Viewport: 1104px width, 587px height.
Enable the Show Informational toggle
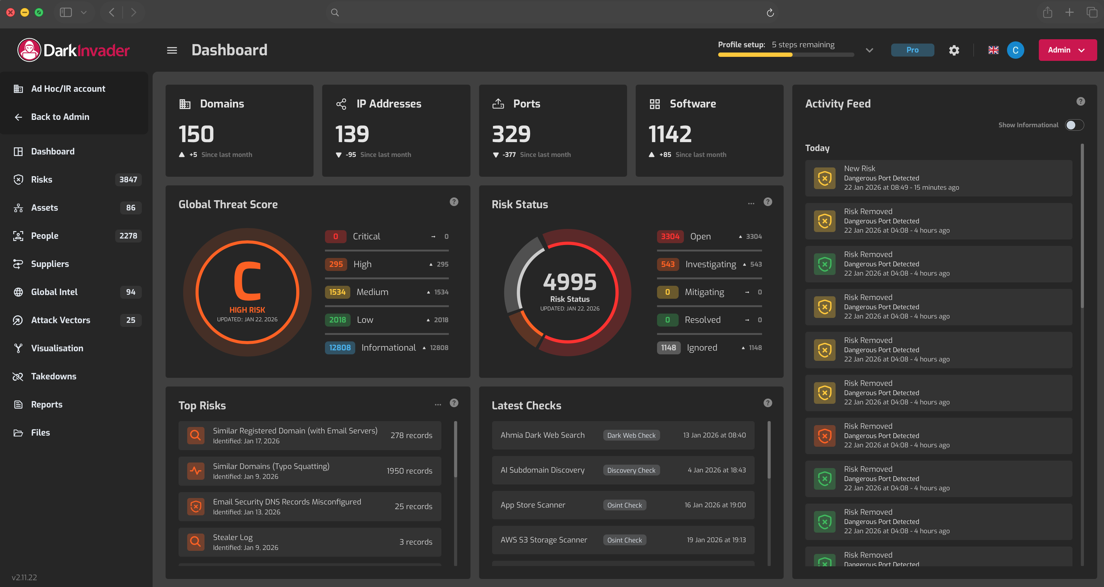pos(1074,124)
